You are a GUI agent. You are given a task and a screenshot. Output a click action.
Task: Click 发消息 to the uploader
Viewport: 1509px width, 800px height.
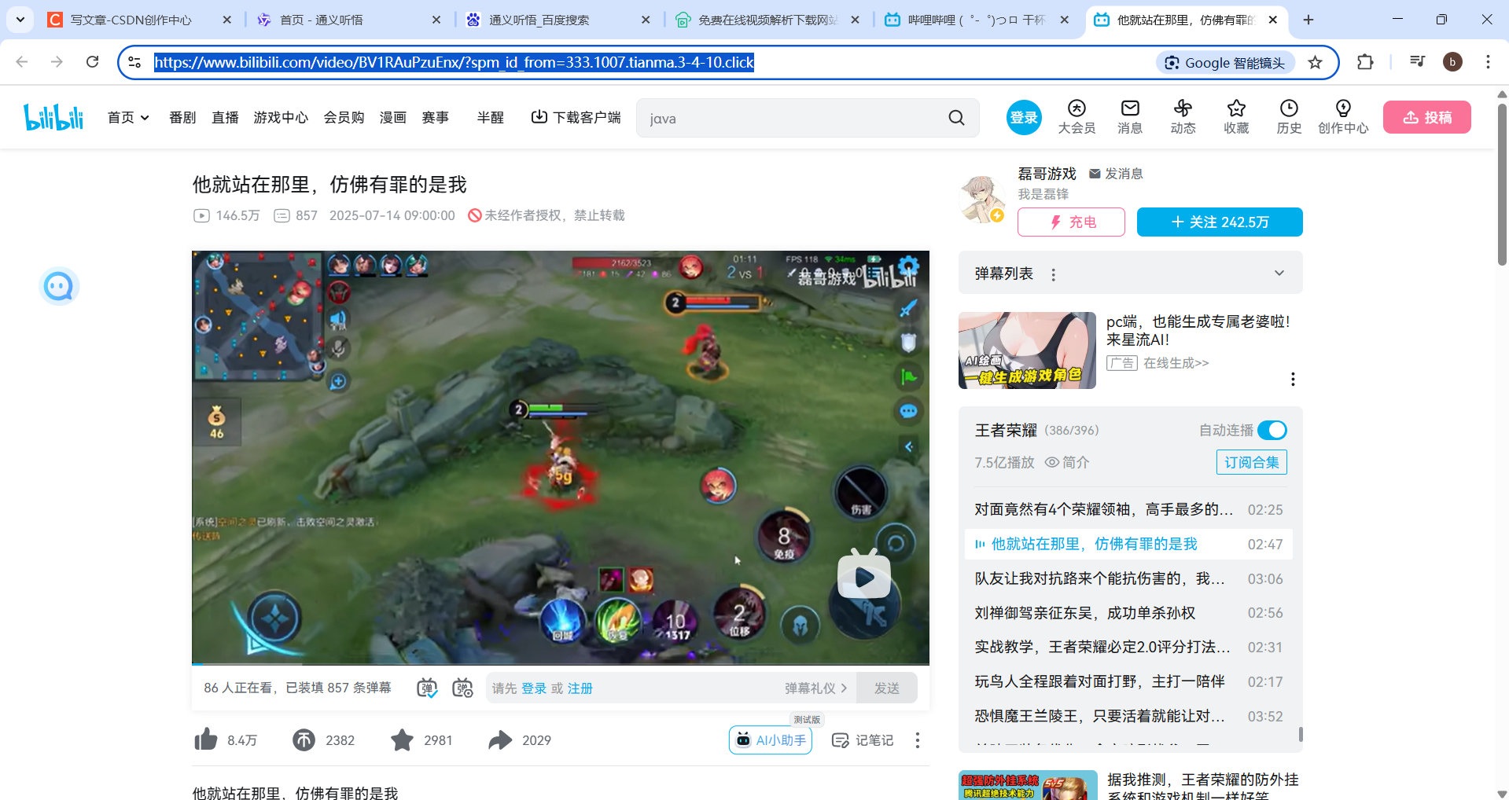(x=1116, y=174)
